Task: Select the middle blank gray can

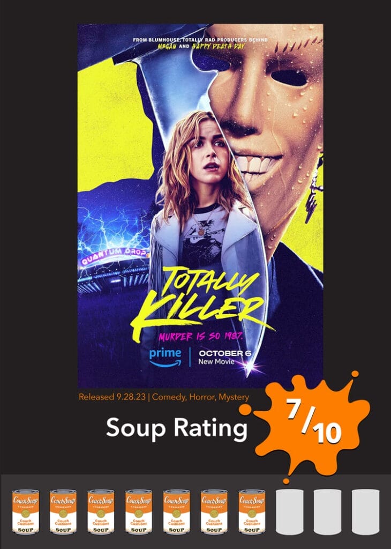Action: tap(327, 511)
